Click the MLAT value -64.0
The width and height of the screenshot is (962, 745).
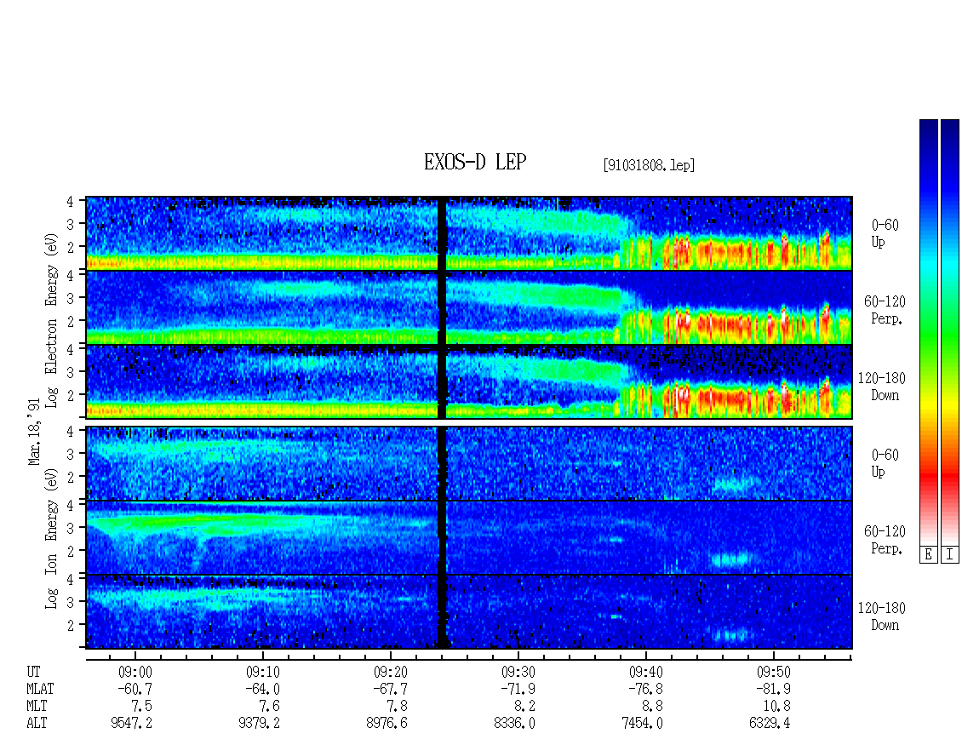tap(262, 689)
